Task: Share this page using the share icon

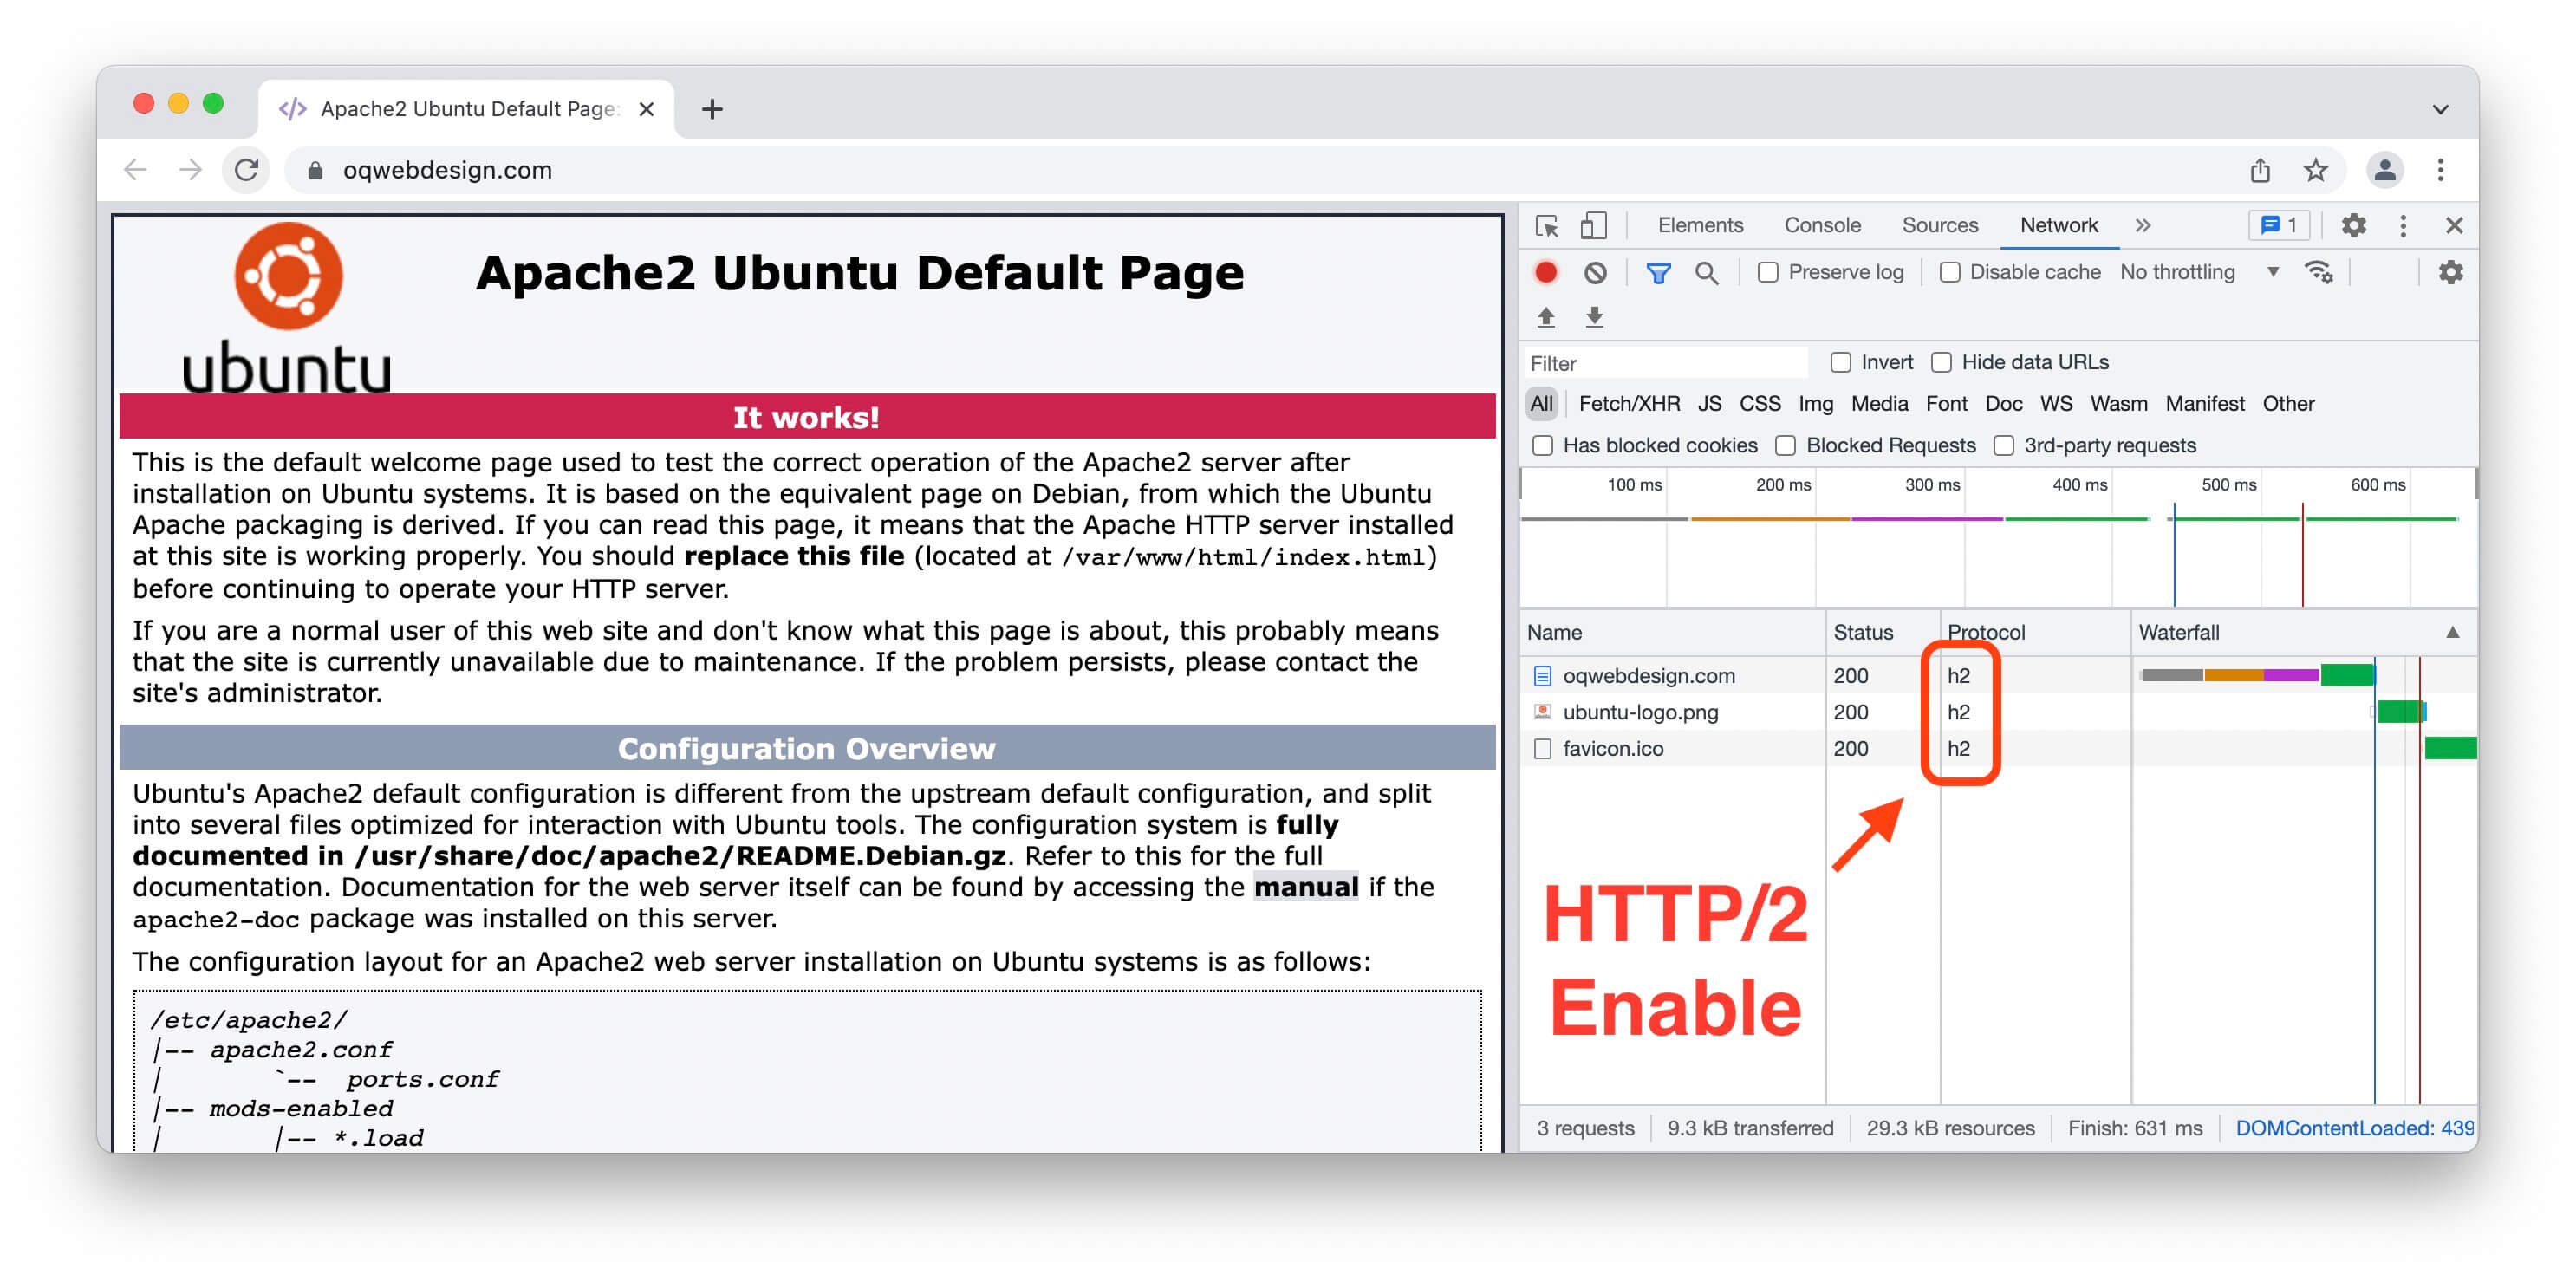Action: tap(2260, 170)
